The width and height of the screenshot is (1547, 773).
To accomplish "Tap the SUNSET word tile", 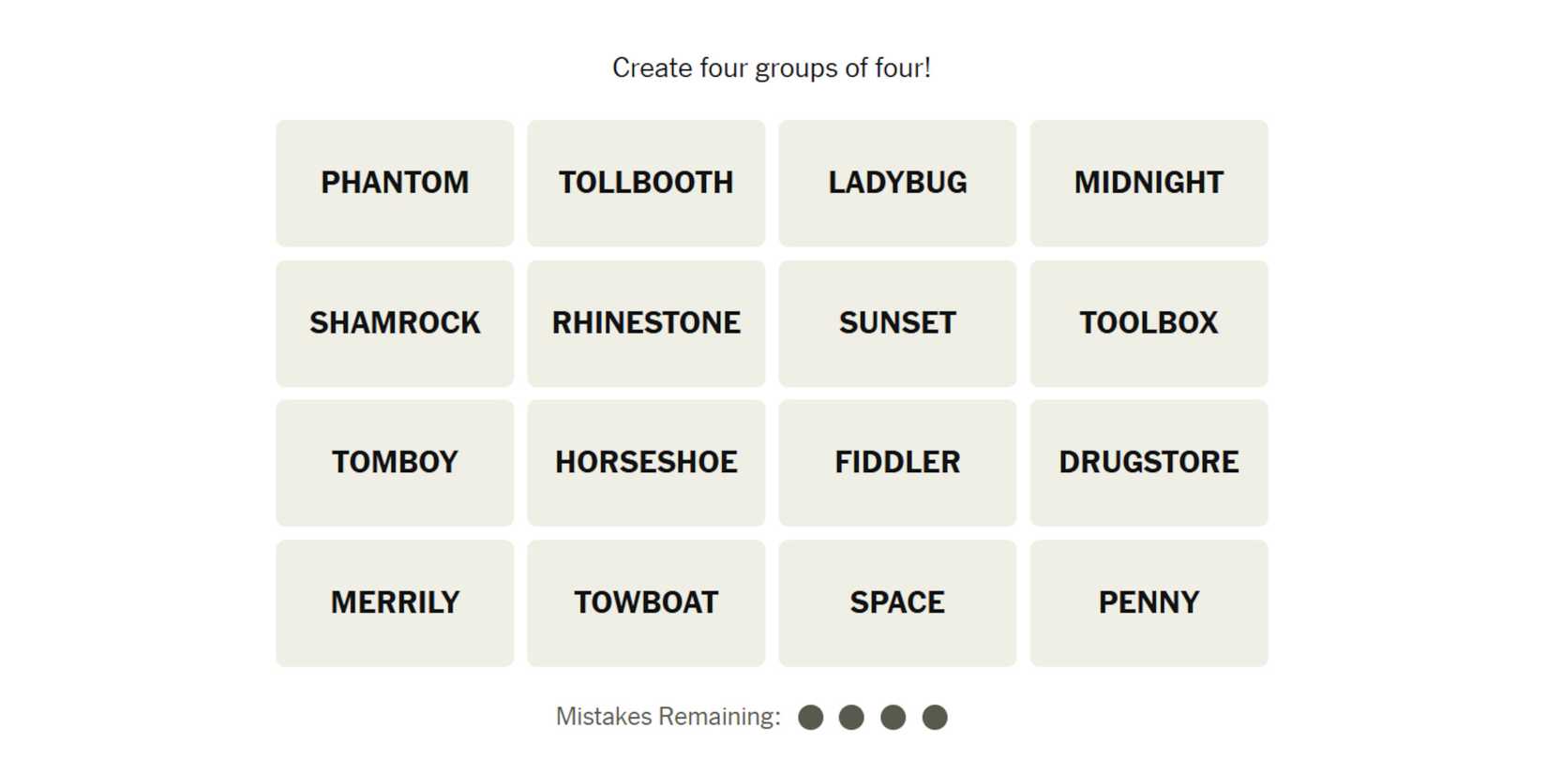I will point(897,323).
